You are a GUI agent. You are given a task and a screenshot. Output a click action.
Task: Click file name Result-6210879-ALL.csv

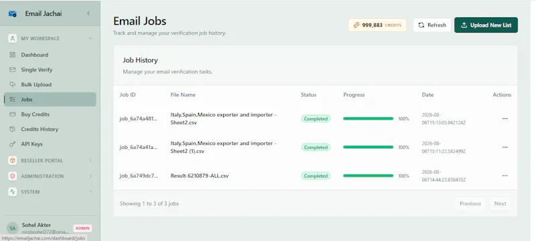point(200,176)
